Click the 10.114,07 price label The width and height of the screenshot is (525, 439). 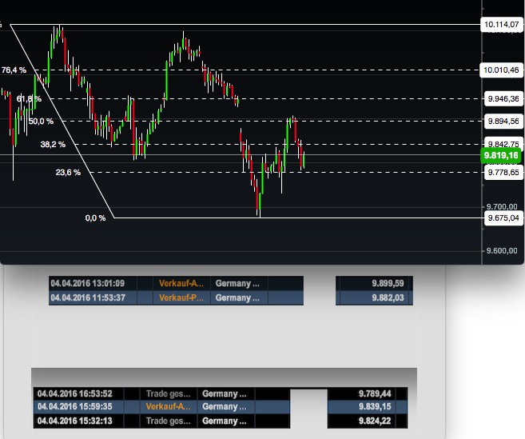coord(502,25)
